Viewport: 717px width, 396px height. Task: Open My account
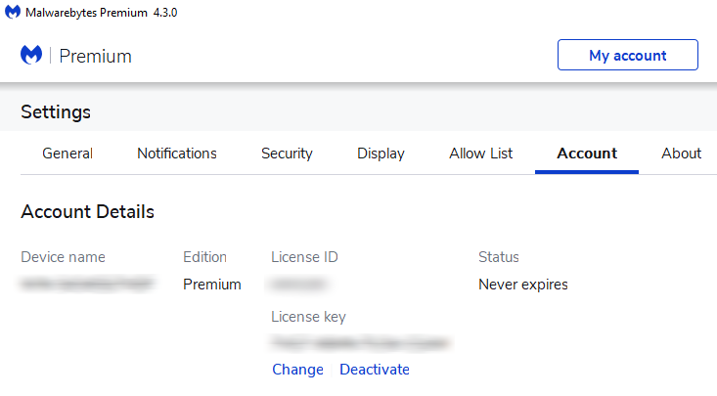click(x=627, y=55)
